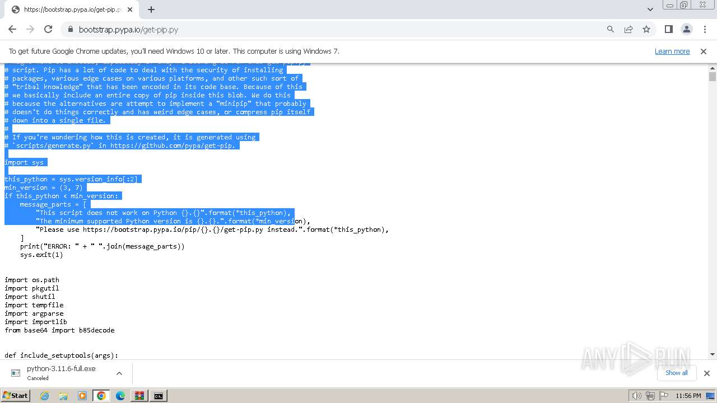Click the 11:56 PM system clock
Image resolution: width=717 pixels, height=403 pixels.
click(x=688, y=396)
